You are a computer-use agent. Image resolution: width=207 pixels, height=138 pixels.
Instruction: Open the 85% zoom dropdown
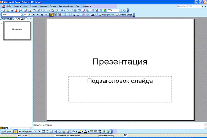120,10
